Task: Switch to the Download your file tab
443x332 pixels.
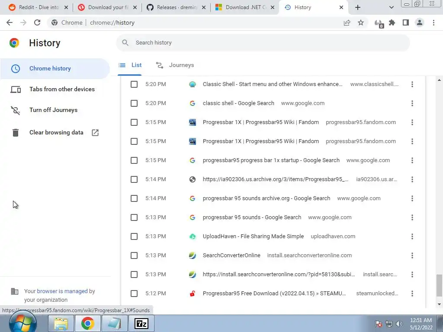Action: click(107, 7)
